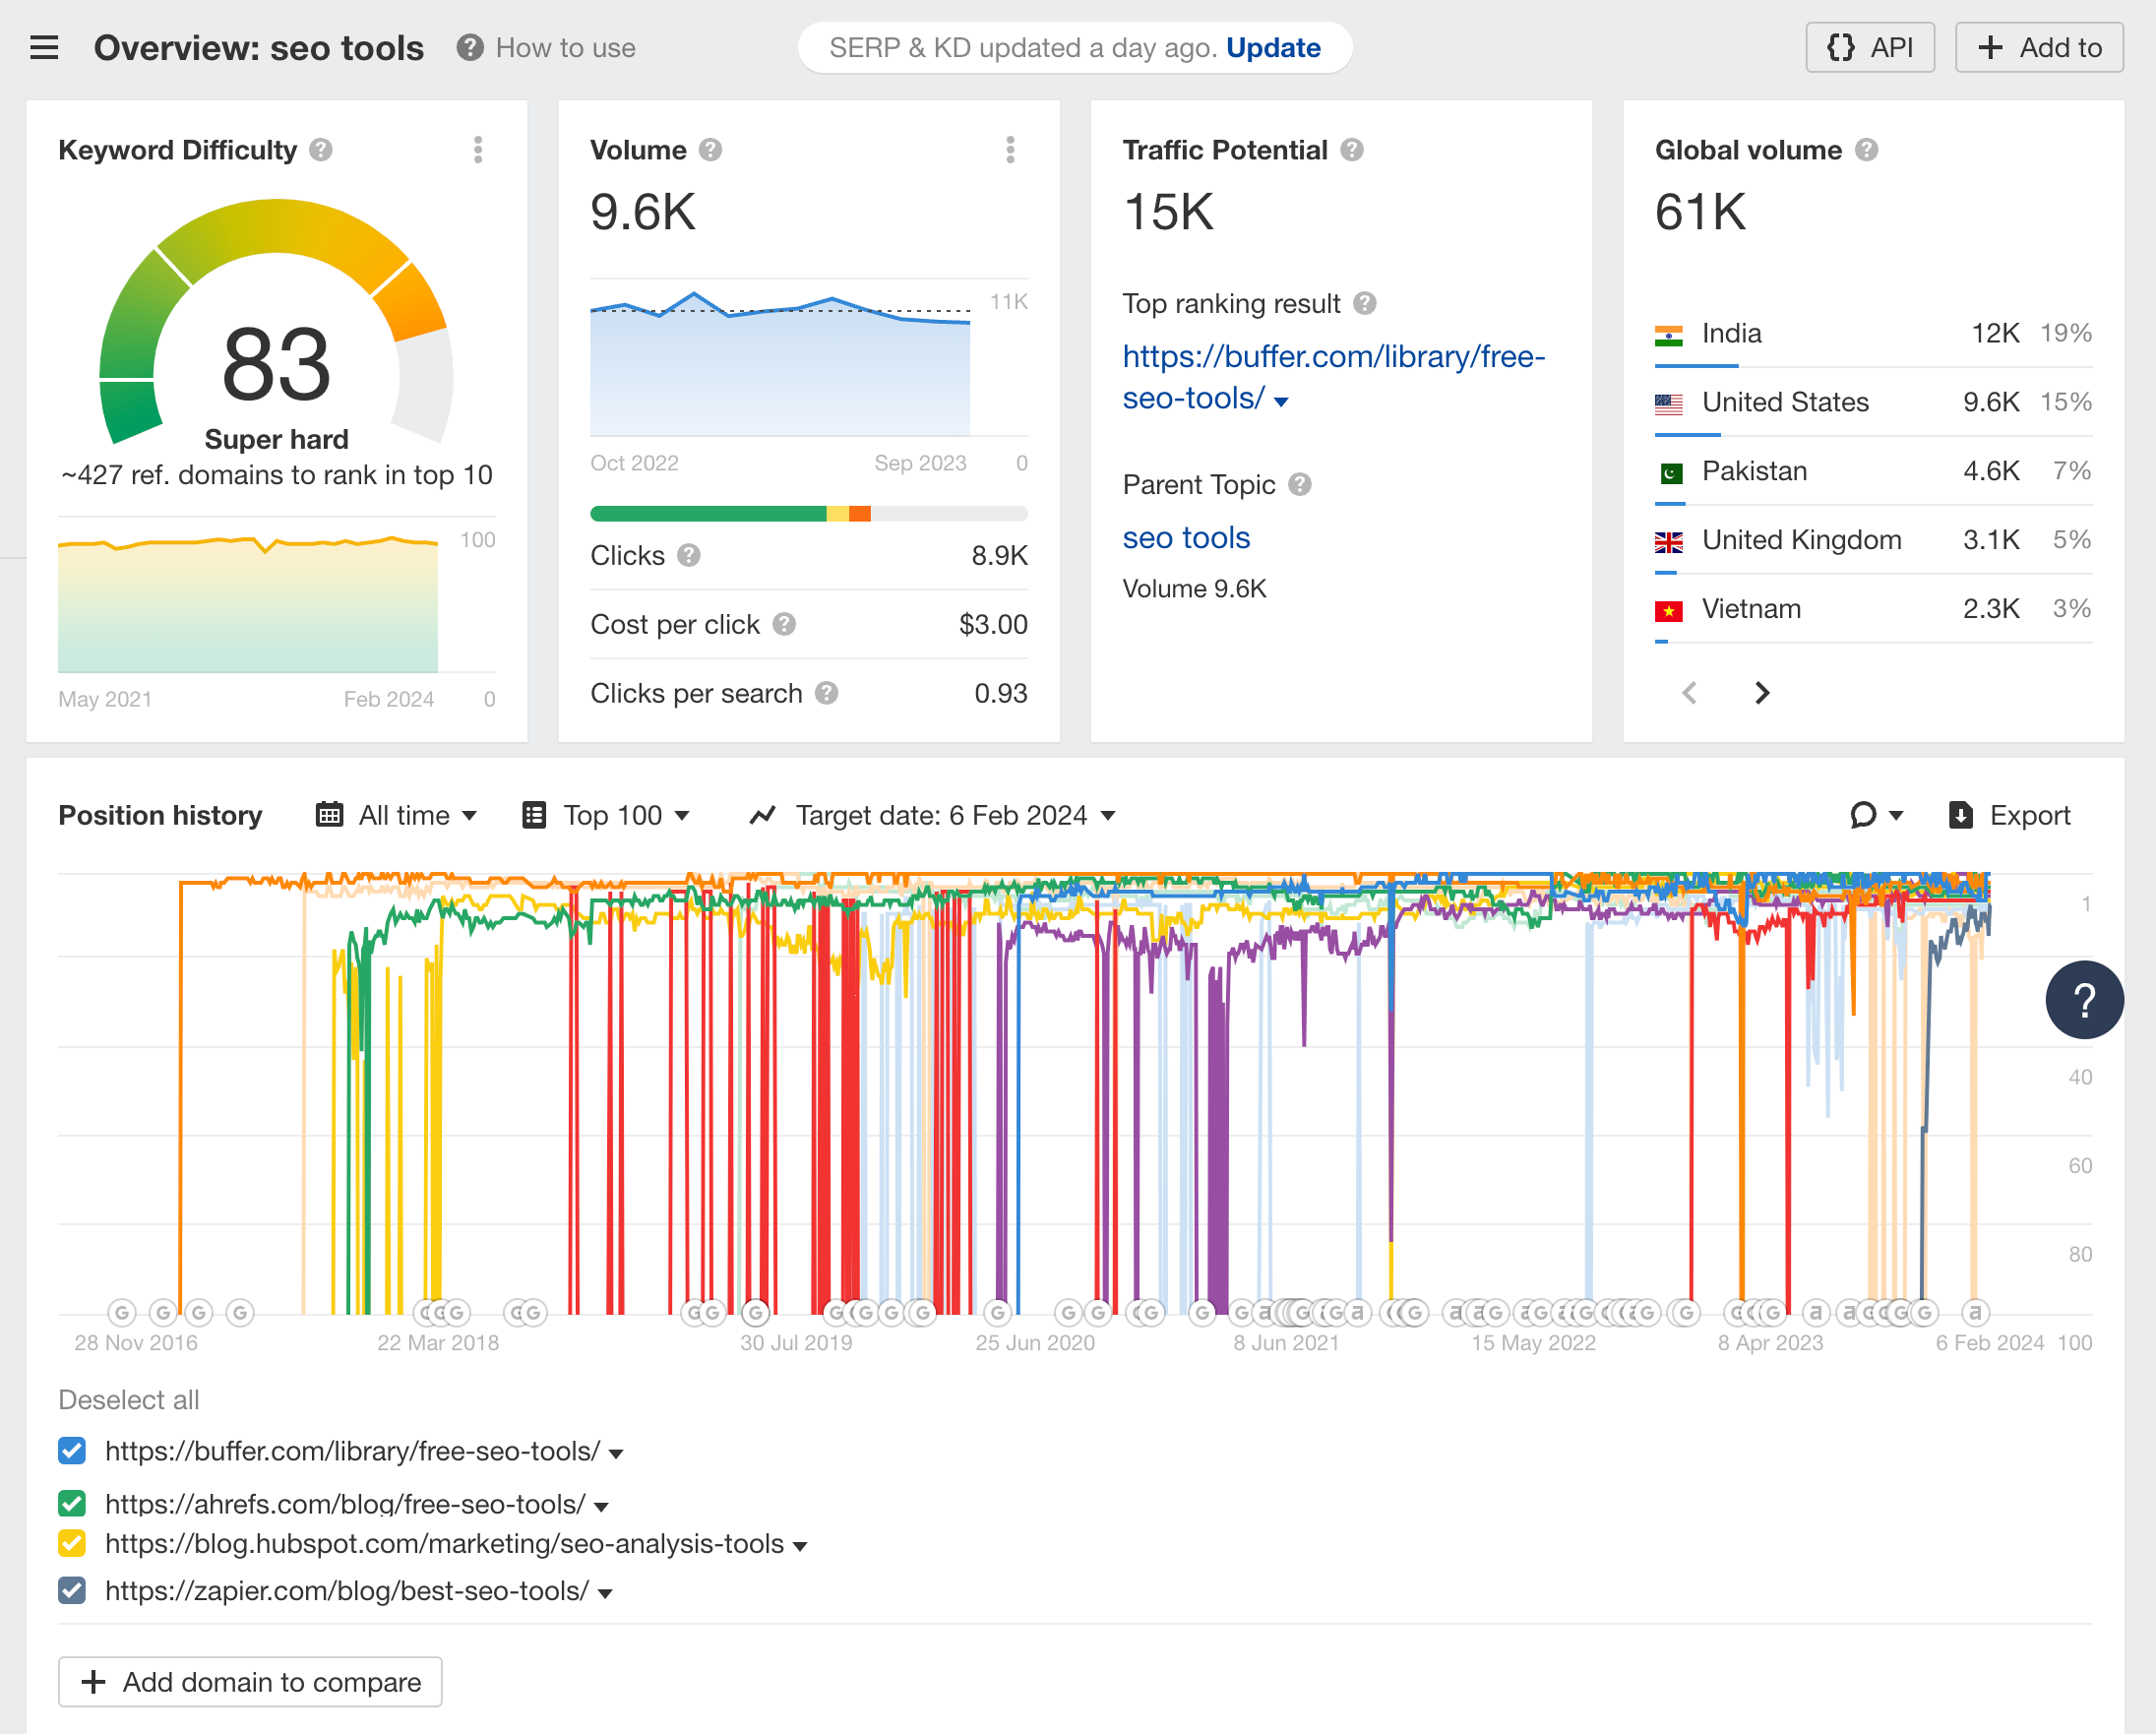This screenshot has height=1734, width=2156.
Task: Open the Volume card three-dot menu
Action: point(1011,150)
